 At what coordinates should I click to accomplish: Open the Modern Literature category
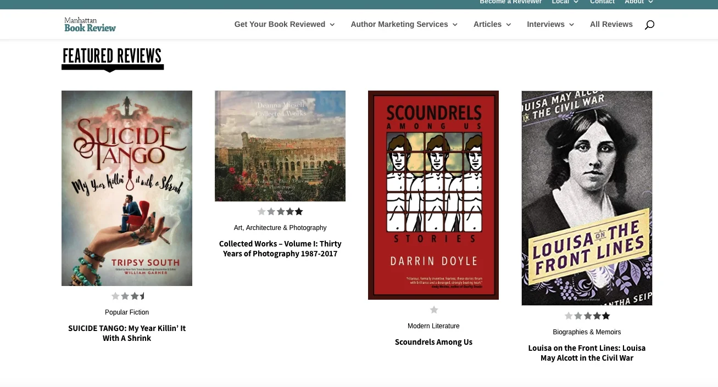[x=433, y=326]
